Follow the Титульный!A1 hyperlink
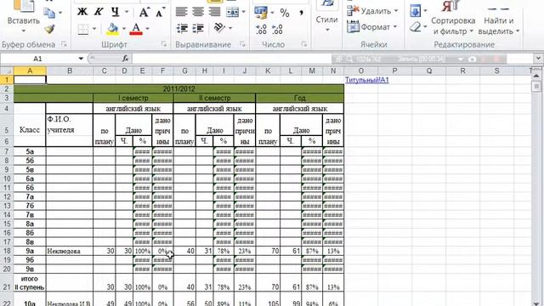This screenshot has height=306, width=544. coord(366,80)
